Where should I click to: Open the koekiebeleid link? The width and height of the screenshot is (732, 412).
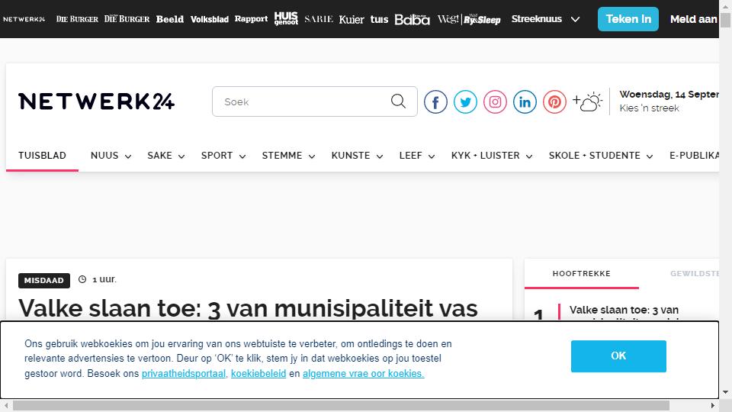point(258,374)
